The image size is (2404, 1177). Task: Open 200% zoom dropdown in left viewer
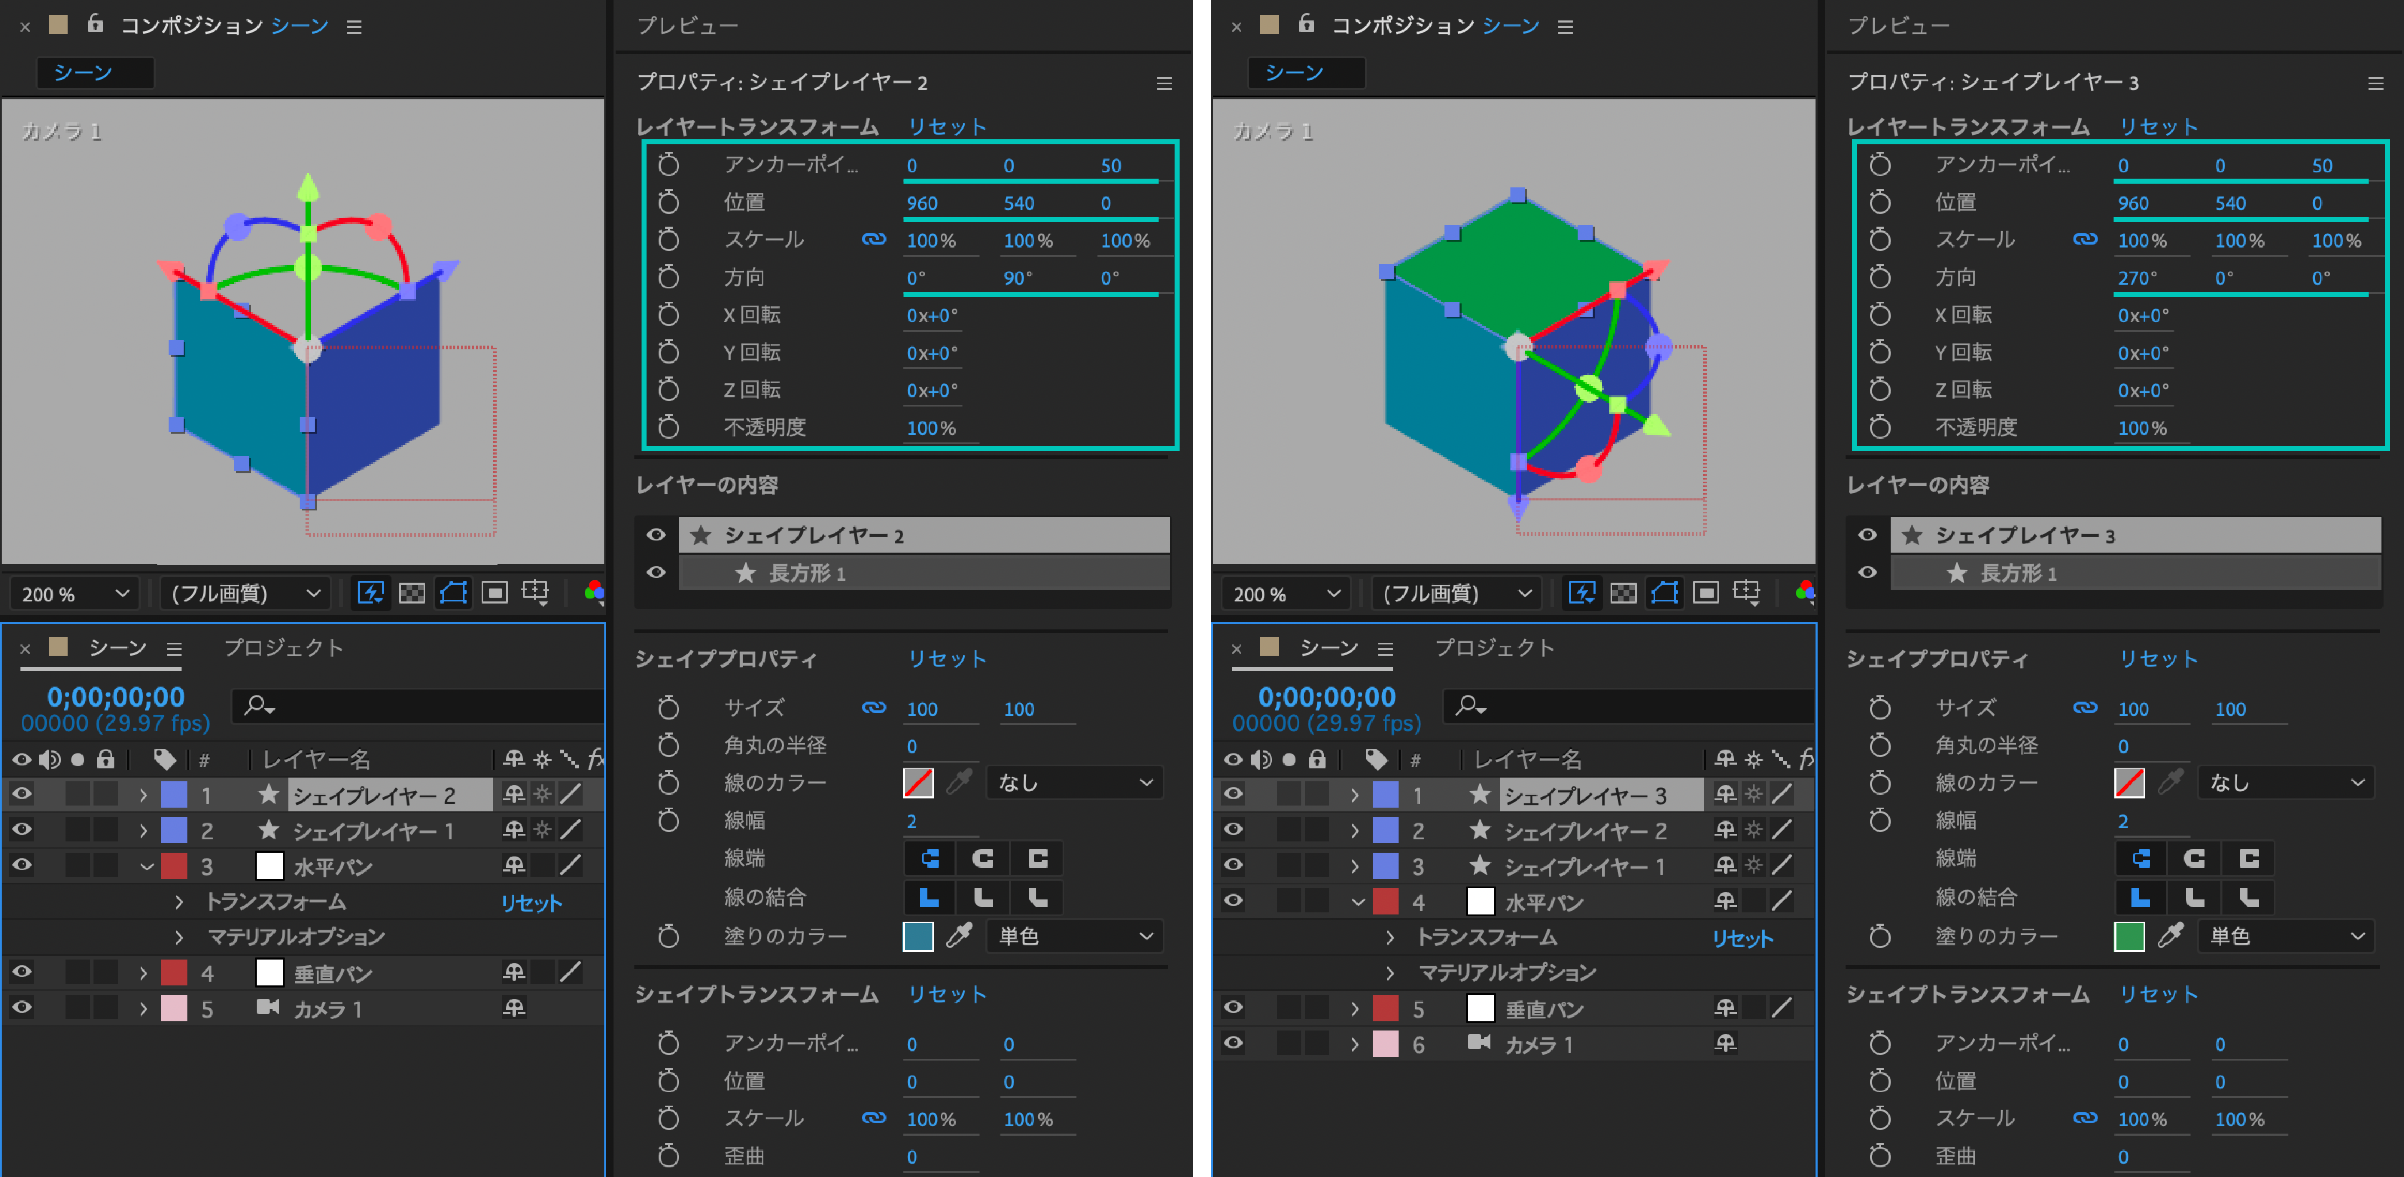coord(75,594)
